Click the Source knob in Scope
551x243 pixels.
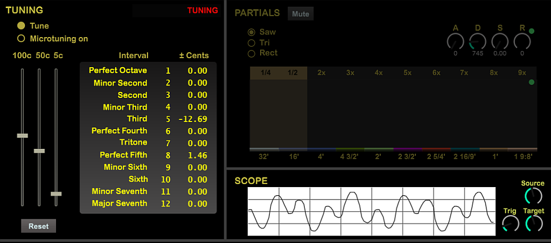tap(533, 196)
